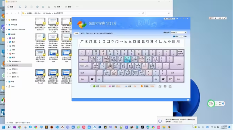The image size is (233, 130).
Task: Click the orange accuracy indicator icon
Action: [142, 86]
